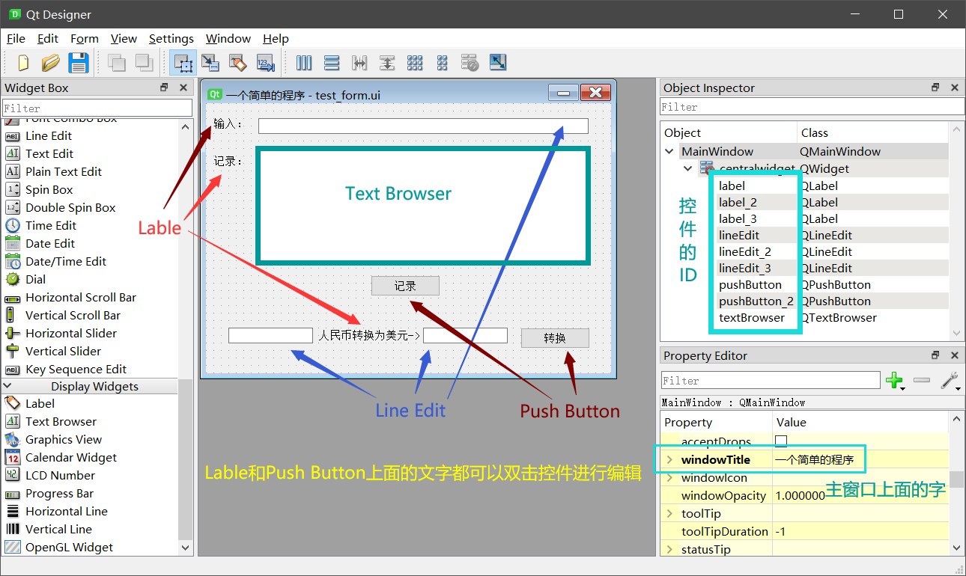Collapse the MainWindow node in Object Inspector
This screenshot has height=576, width=966.
669,151
